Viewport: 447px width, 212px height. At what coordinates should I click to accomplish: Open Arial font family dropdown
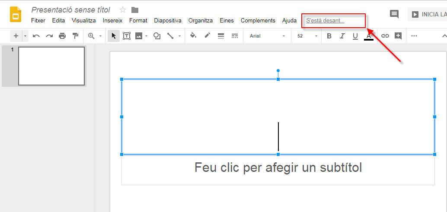click(x=267, y=36)
